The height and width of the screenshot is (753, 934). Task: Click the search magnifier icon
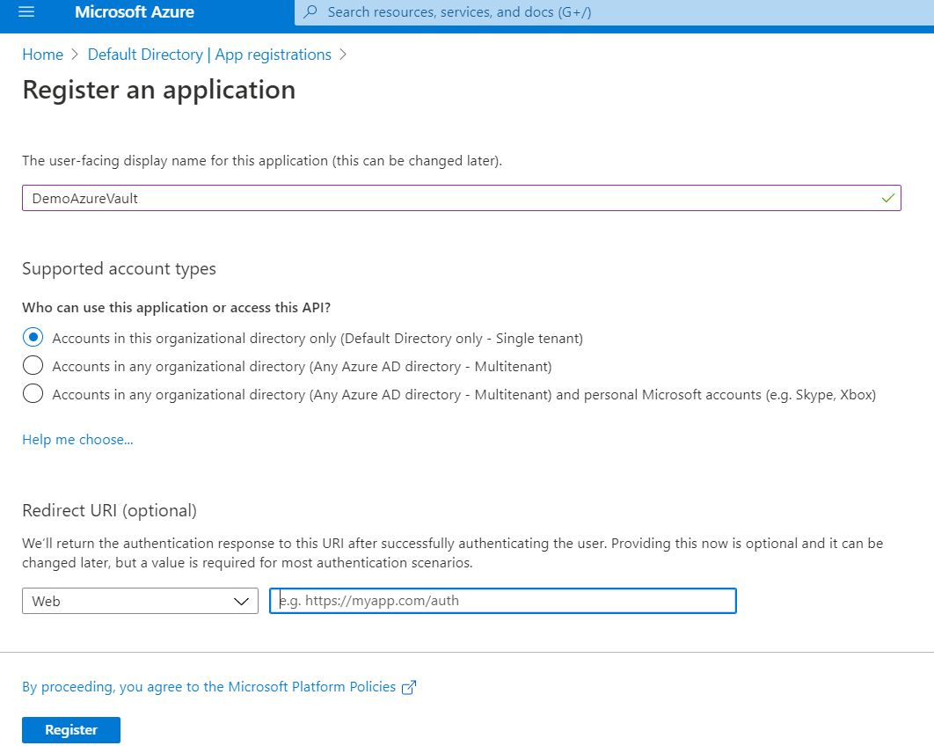pos(310,12)
